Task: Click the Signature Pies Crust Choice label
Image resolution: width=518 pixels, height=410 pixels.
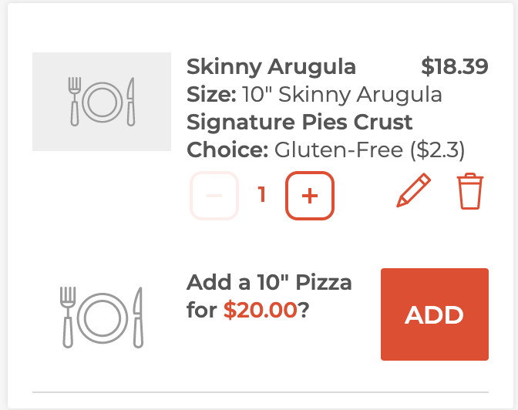Action: click(299, 136)
